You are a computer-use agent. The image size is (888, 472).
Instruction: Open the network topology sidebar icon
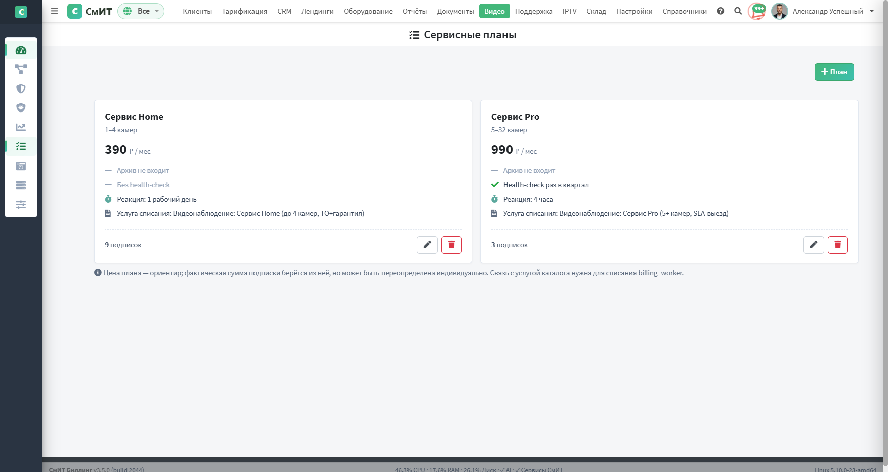pos(21,69)
